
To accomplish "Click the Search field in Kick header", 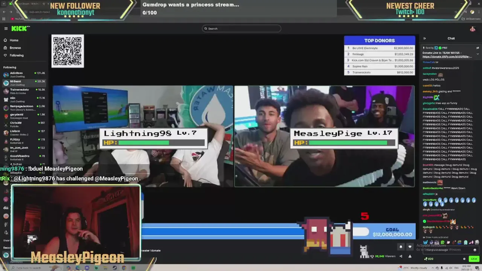I will tap(241, 29).
